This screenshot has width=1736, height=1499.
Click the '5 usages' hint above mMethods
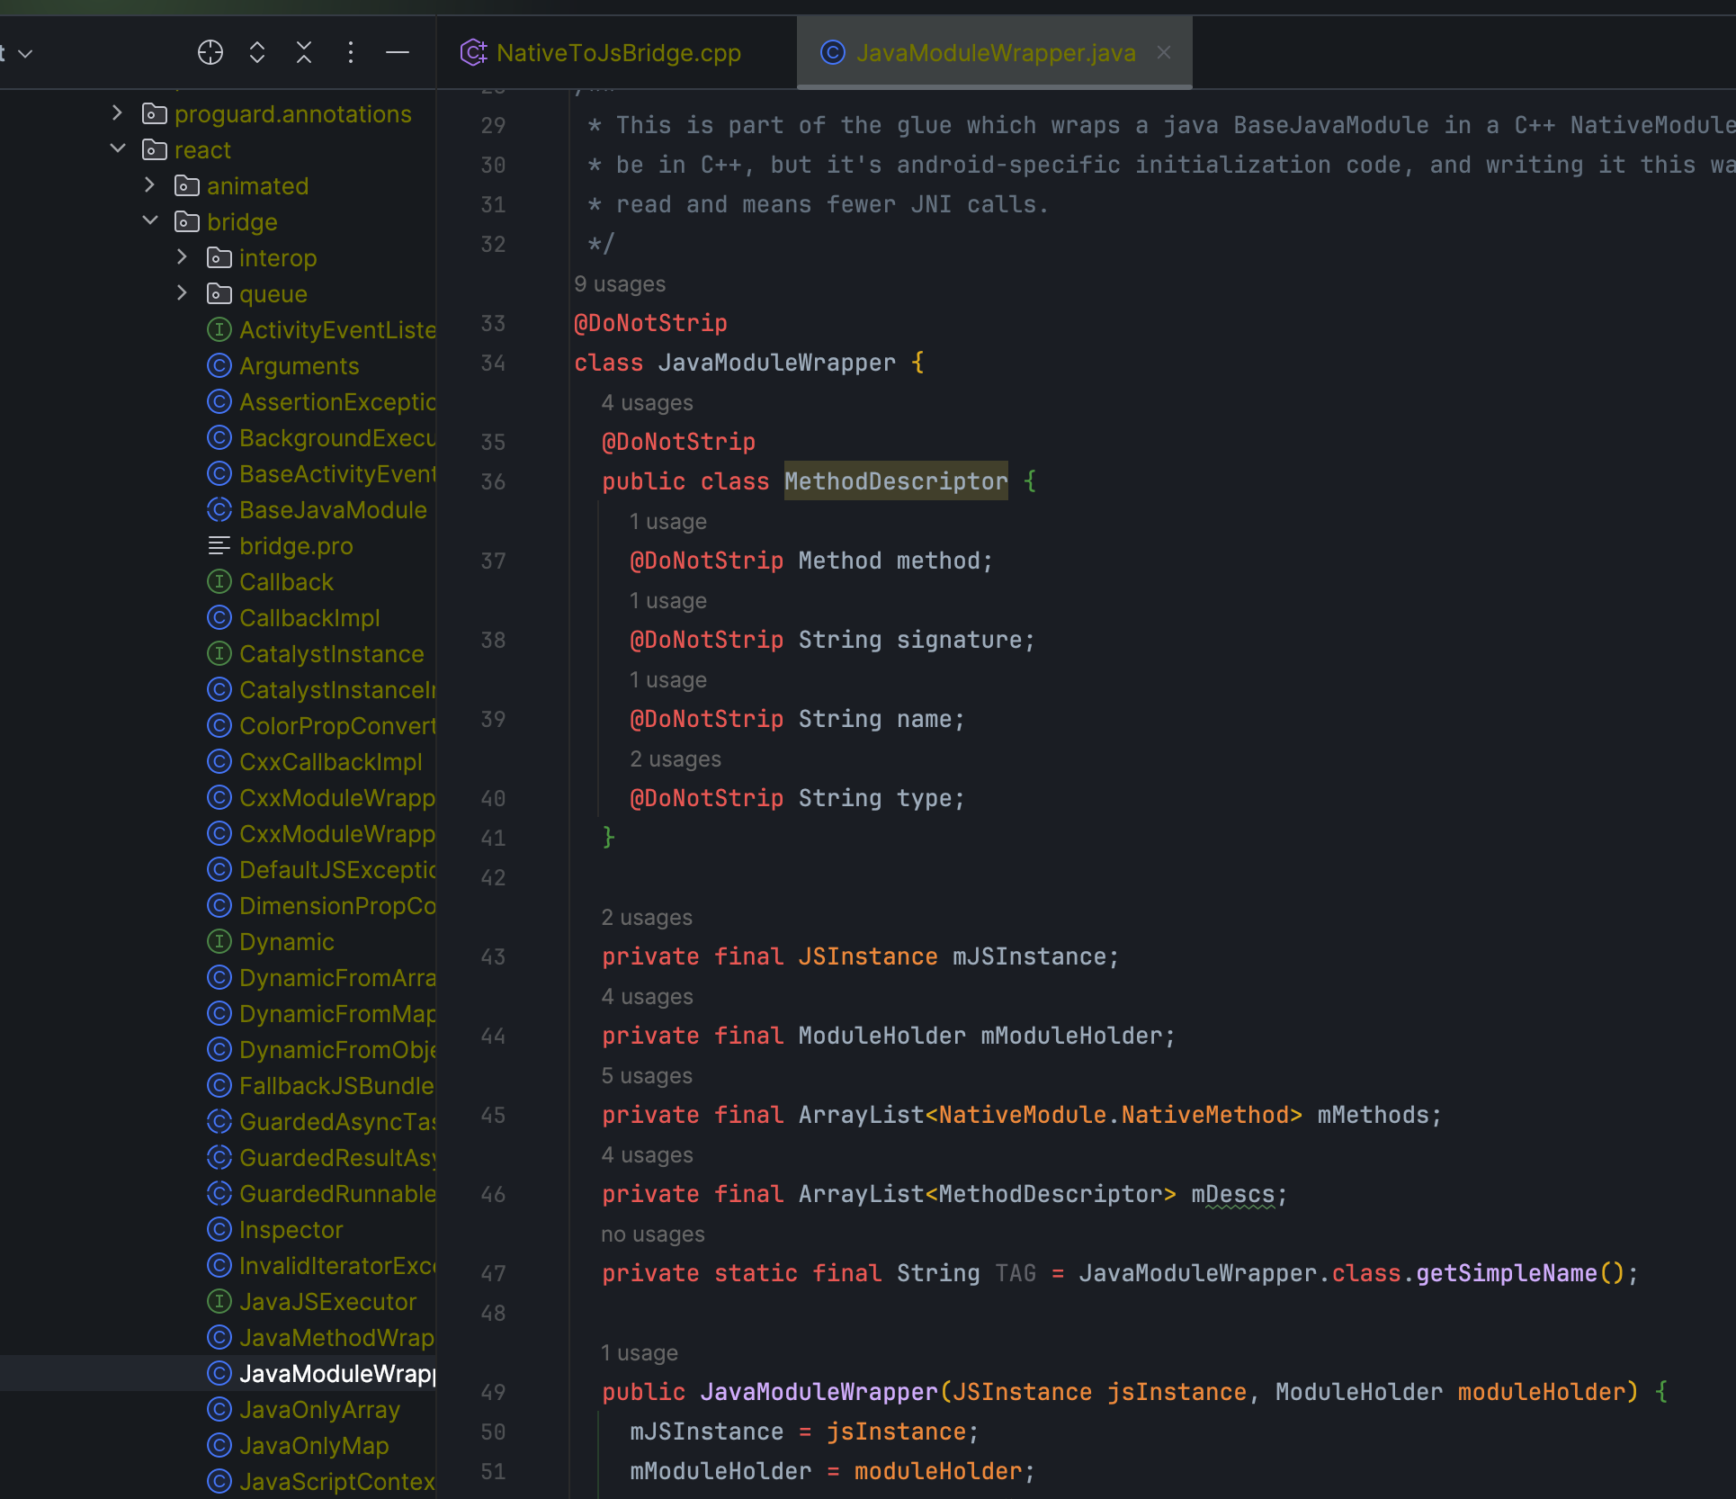pyautogui.click(x=648, y=1076)
